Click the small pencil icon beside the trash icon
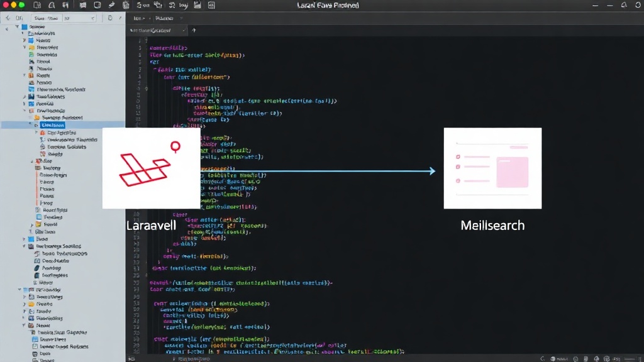 pos(120,18)
